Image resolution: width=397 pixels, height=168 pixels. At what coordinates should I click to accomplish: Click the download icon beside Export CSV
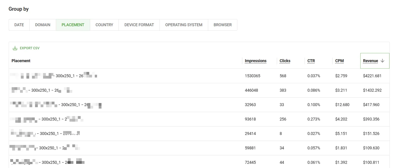pyautogui.click(x=14, y=48)
